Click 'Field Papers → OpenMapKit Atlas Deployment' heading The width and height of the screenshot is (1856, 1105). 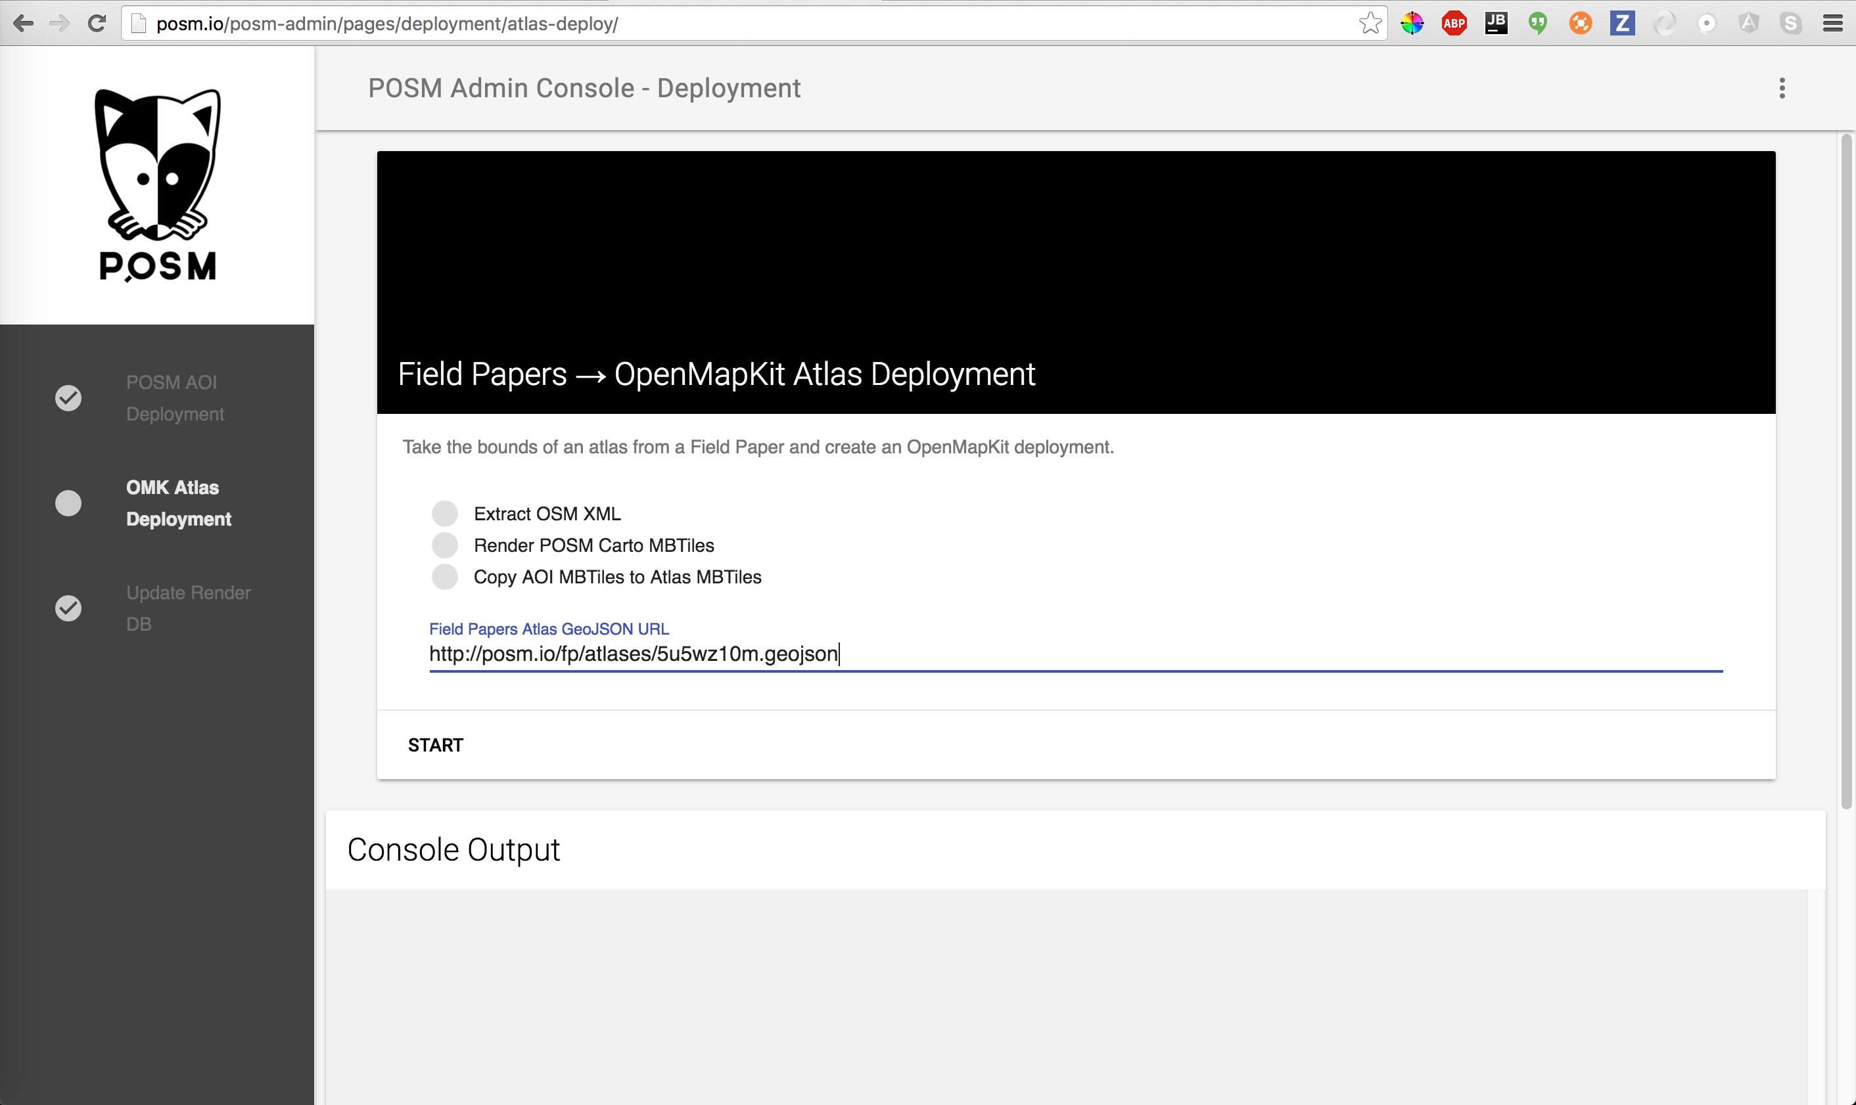716,374
